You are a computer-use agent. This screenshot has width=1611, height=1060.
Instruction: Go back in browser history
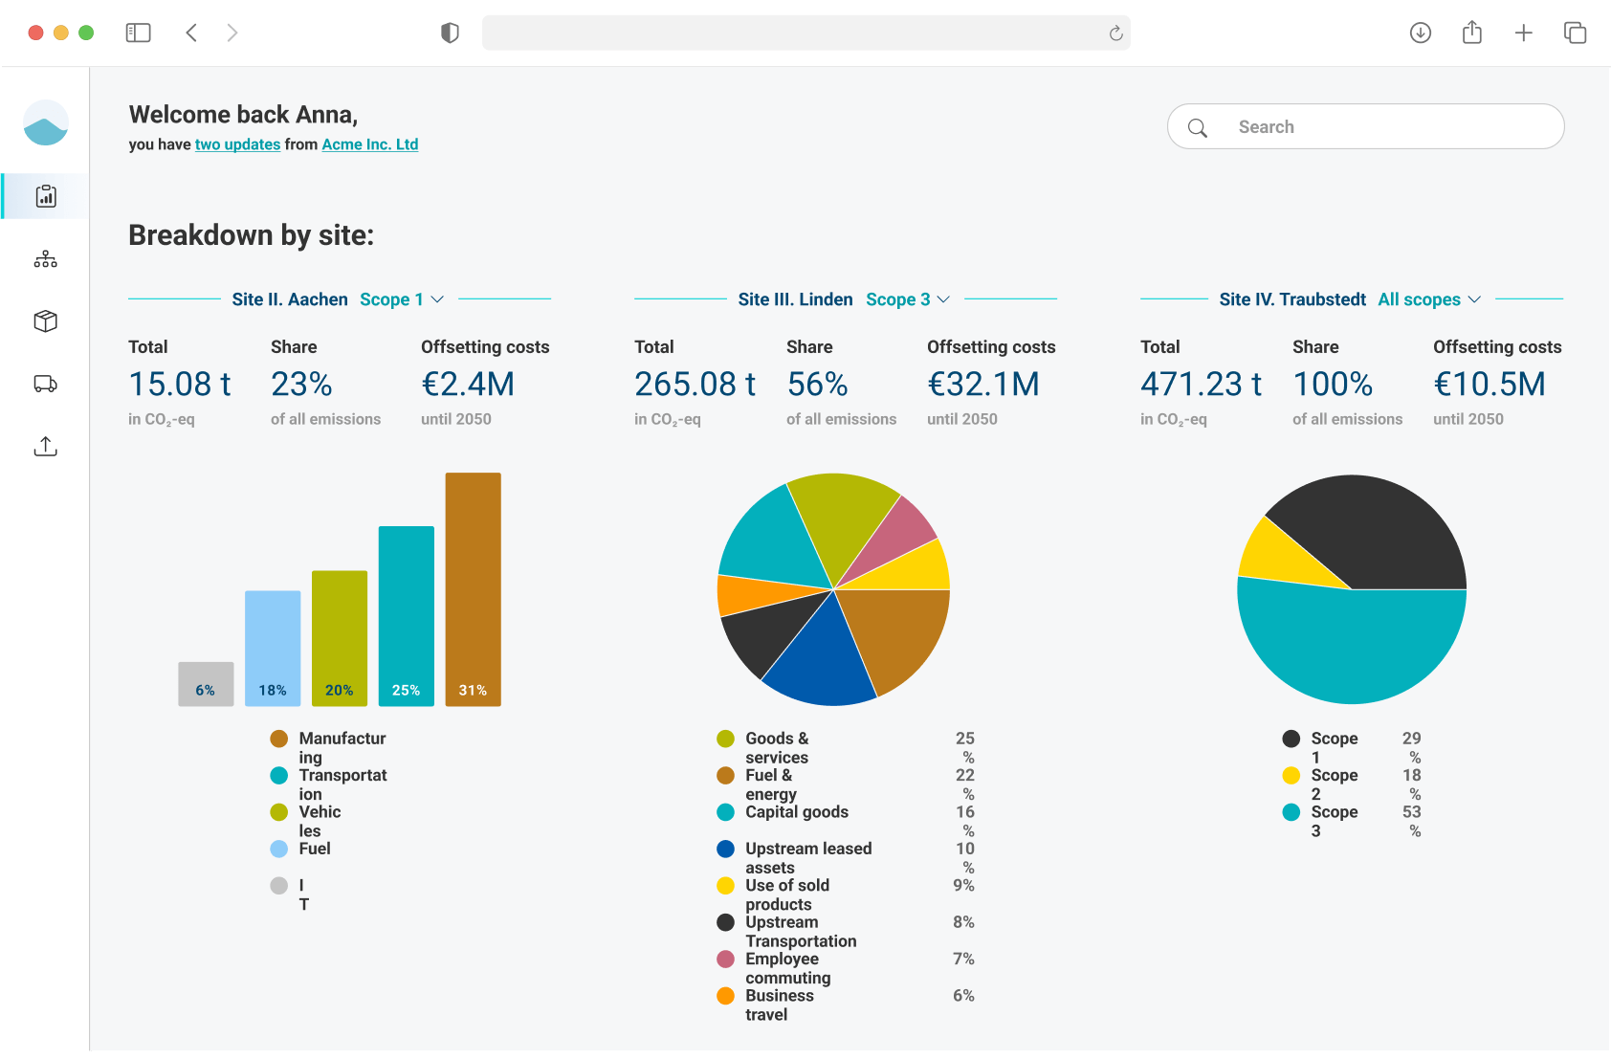click(x=191, y=33)
